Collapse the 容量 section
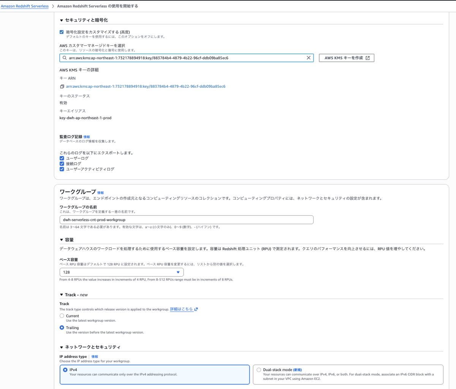This screenshot has height=389, width=456. click(62, 240)
